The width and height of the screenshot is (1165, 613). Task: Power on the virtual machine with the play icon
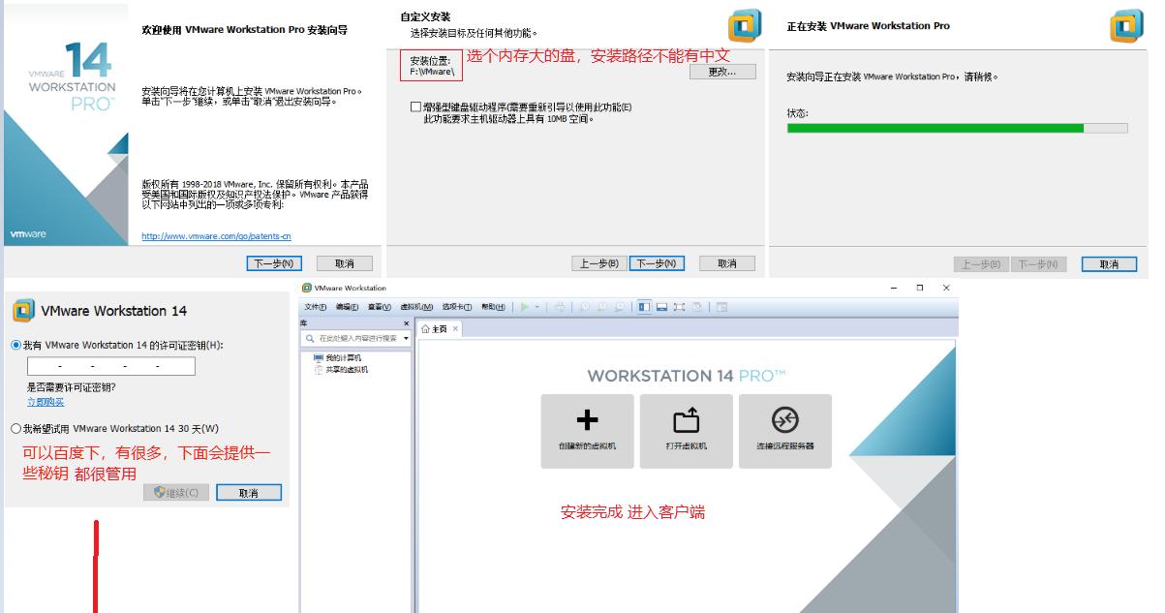tap(524, 307)
